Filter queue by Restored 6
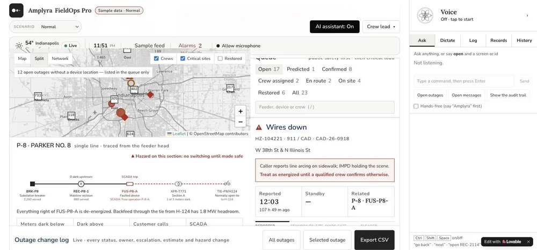 272,93
